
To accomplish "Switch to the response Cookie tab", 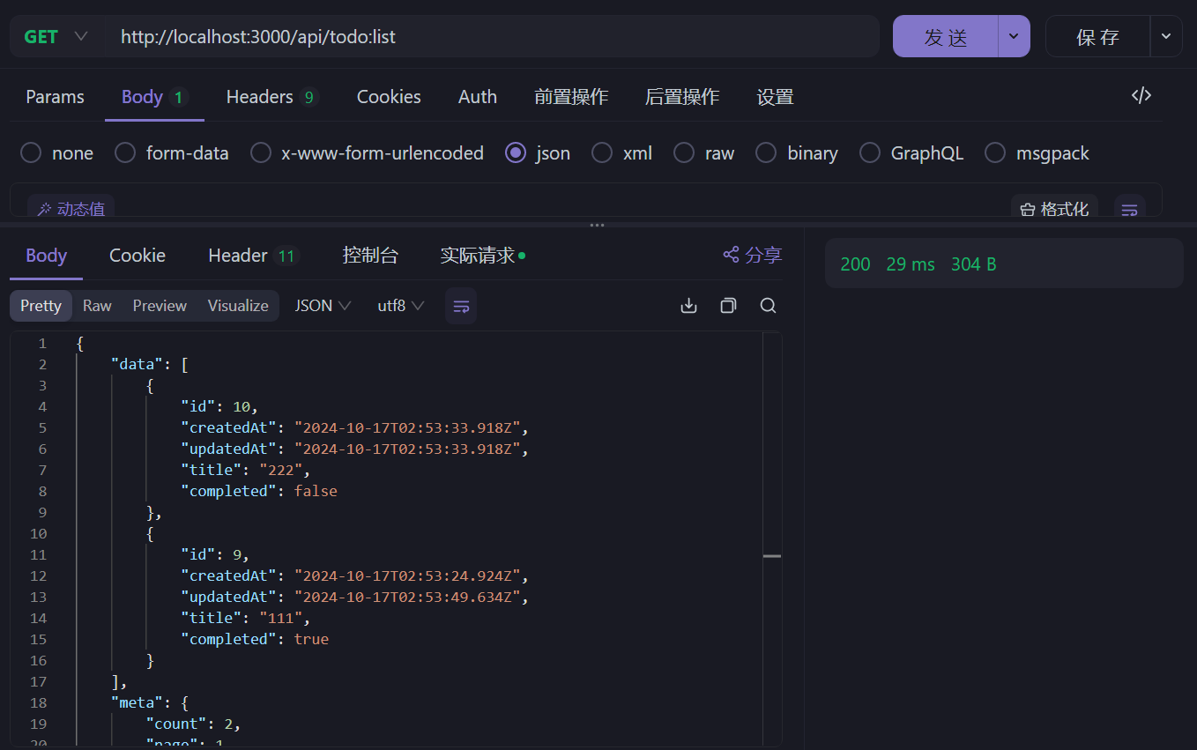I will coord(138,256).
